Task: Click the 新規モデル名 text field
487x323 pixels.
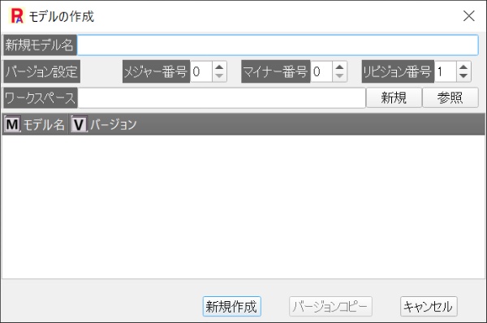Action: click(278, 45)
